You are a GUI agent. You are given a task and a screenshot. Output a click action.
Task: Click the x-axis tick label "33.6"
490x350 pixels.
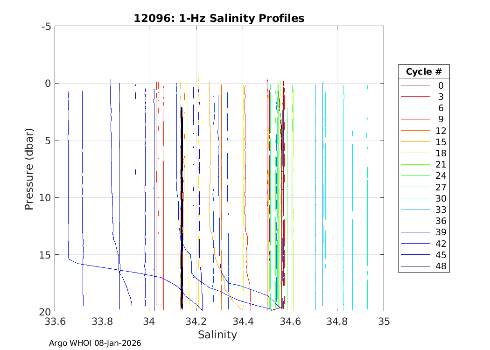pyautogui.click(x=55, y=322)
